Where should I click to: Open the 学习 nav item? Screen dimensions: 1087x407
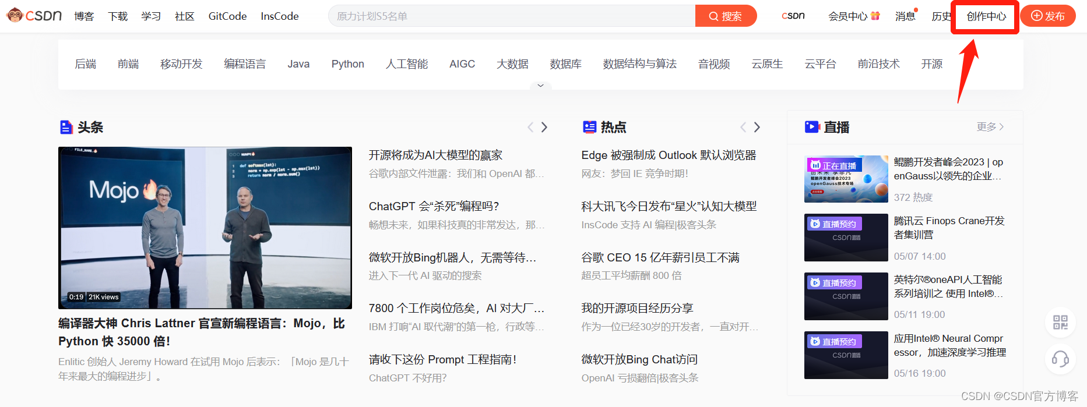(x=151, y=16)
